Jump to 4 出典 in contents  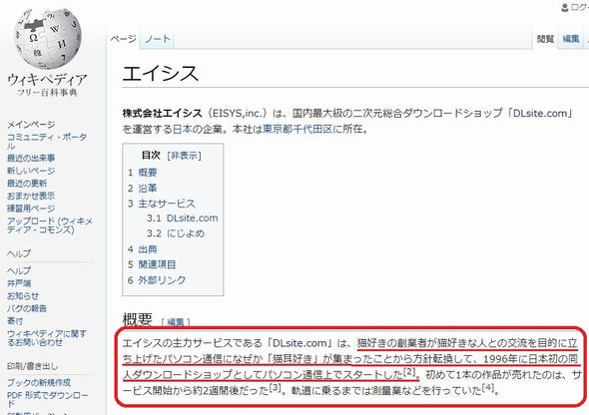pos(142,249)
